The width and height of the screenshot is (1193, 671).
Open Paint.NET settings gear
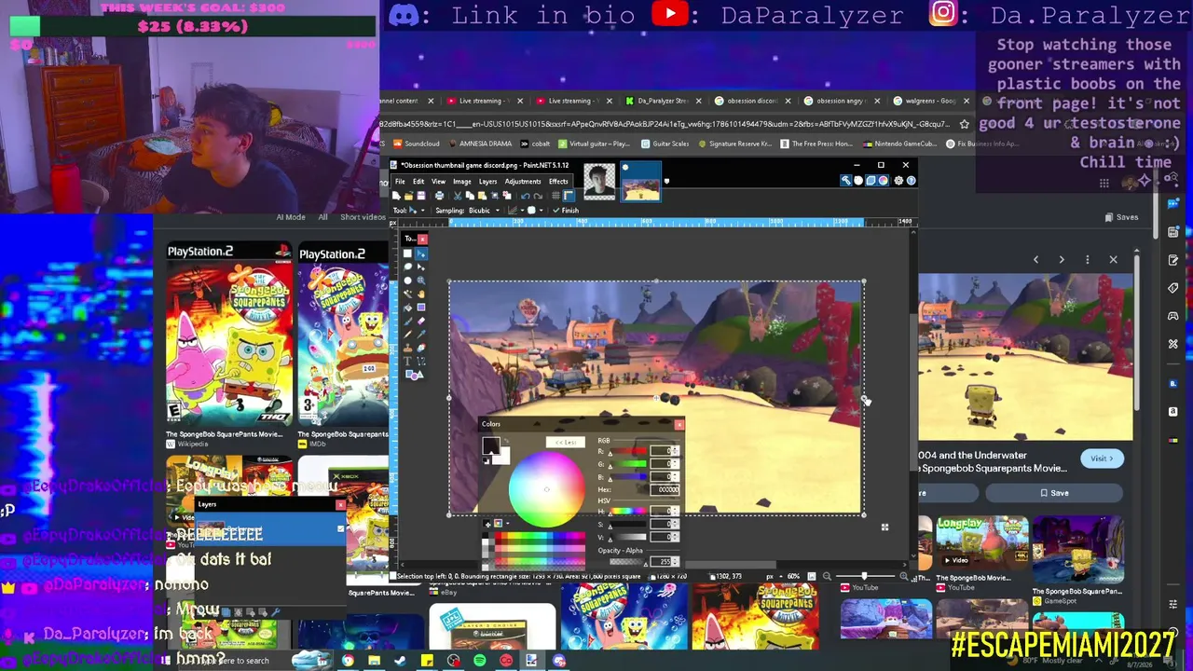click(898, 181)
